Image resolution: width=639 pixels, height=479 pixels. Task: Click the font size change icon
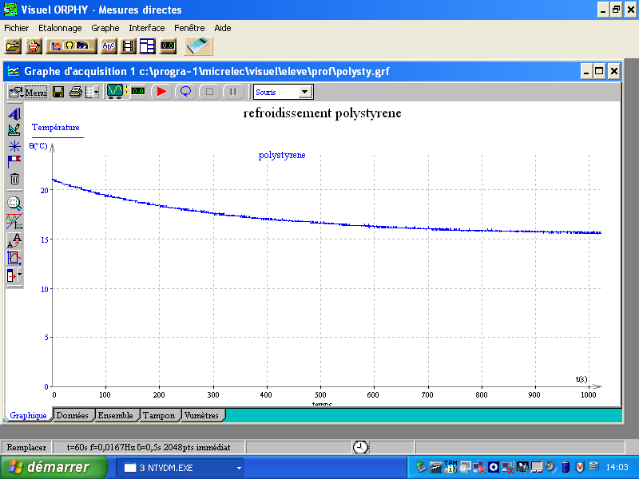click(x=14, y=240)
